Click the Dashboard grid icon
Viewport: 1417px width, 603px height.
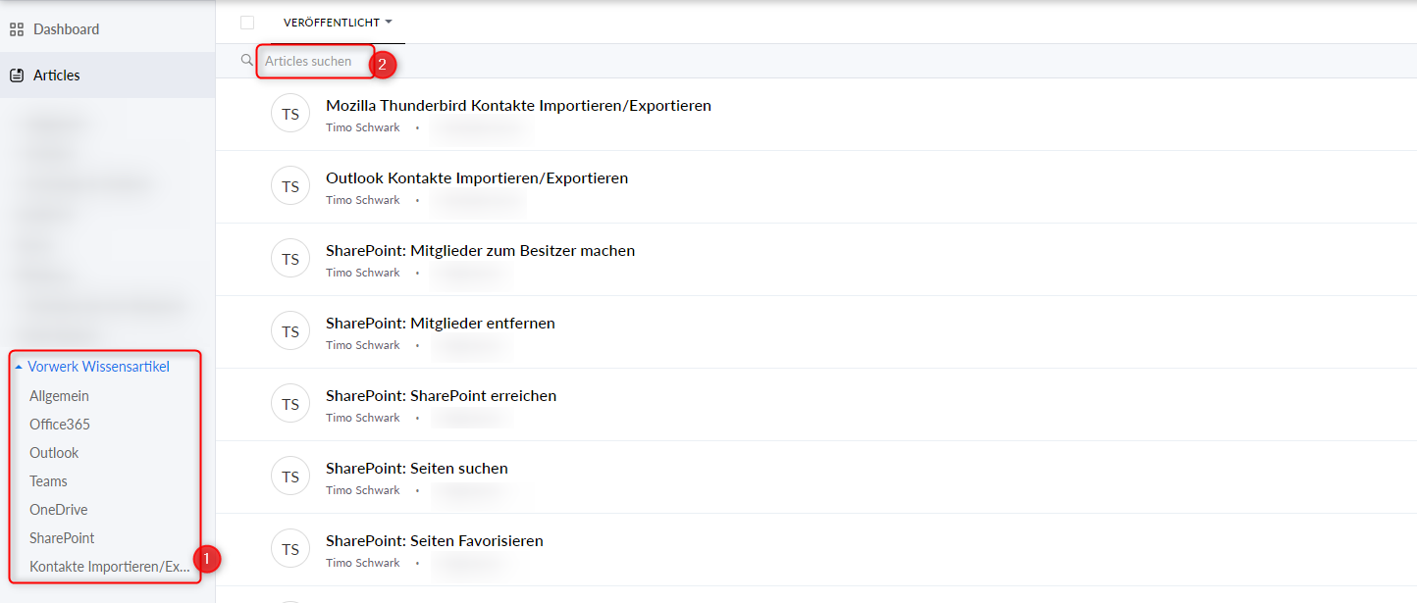17,29
